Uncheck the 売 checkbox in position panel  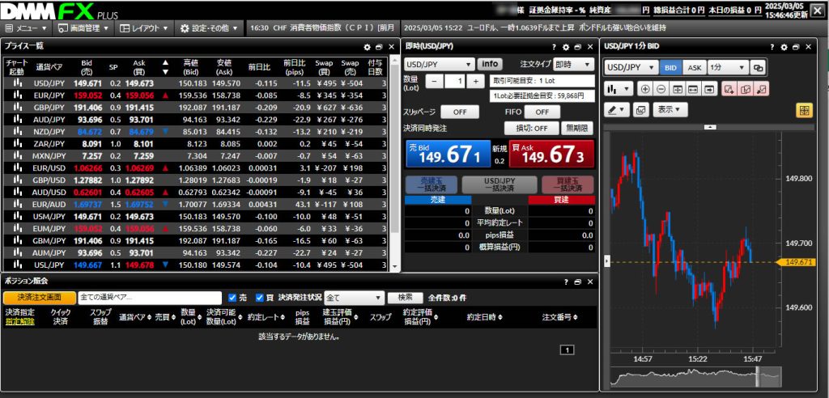tap(232, 298)
